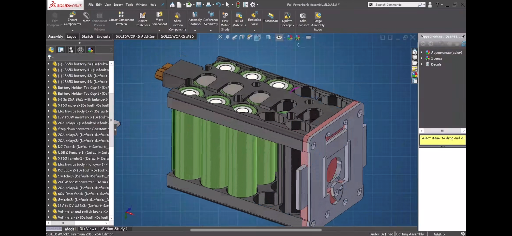
Task: Click Search Commands input field
Action: pyautogui.click(x=396, y=5)
